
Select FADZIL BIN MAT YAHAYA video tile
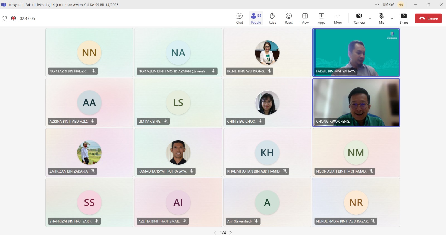click(x=356, y=52)
